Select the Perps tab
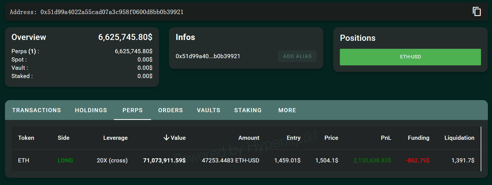Viewport: 492px width, 185px height. [x=133, y=110]
